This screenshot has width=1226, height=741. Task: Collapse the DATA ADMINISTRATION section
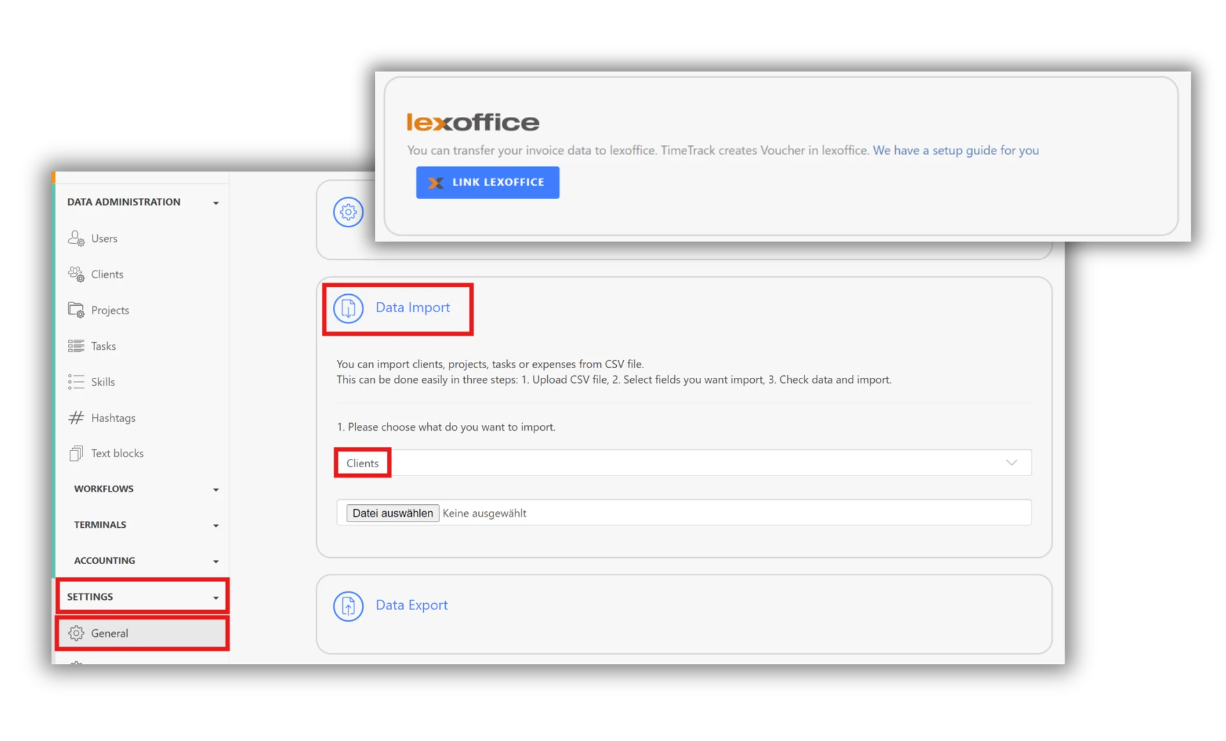(216, 202)
